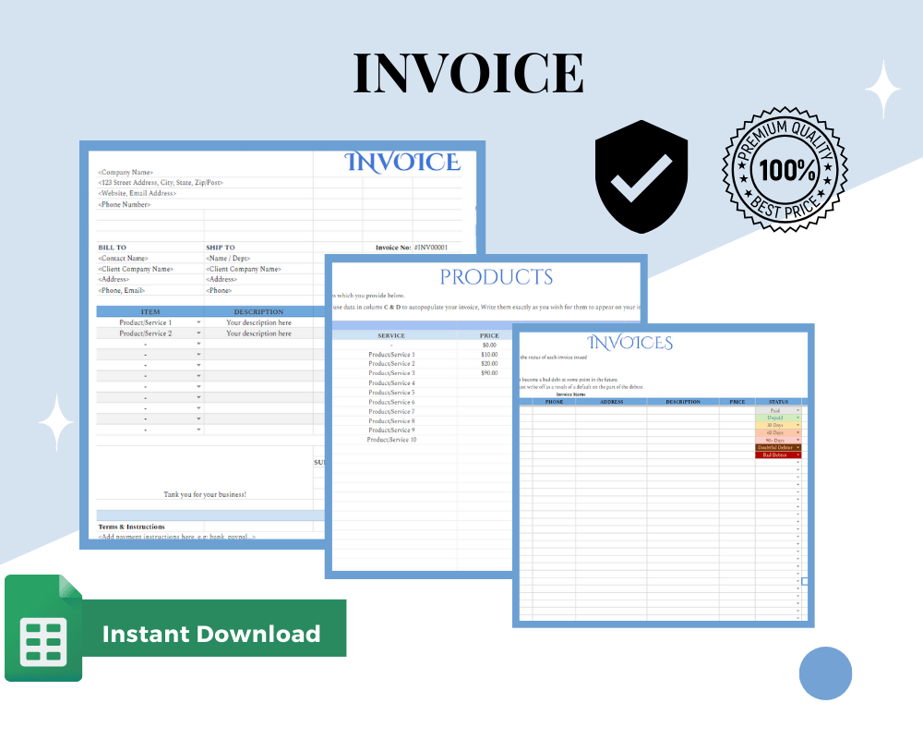Image resolution: width=923 pixels, height=739 pixels.
Task: Select Product/Service 4 in Products list
Action: pos(391,383)
